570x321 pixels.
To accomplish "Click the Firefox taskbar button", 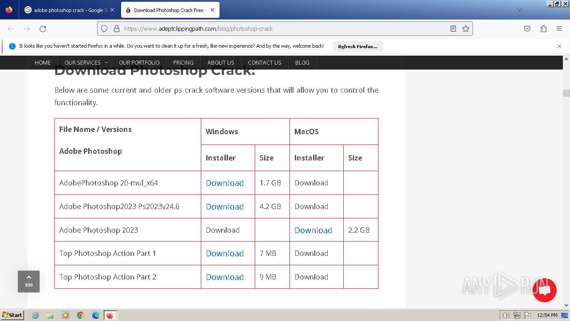I will click(x=110, y=315).
